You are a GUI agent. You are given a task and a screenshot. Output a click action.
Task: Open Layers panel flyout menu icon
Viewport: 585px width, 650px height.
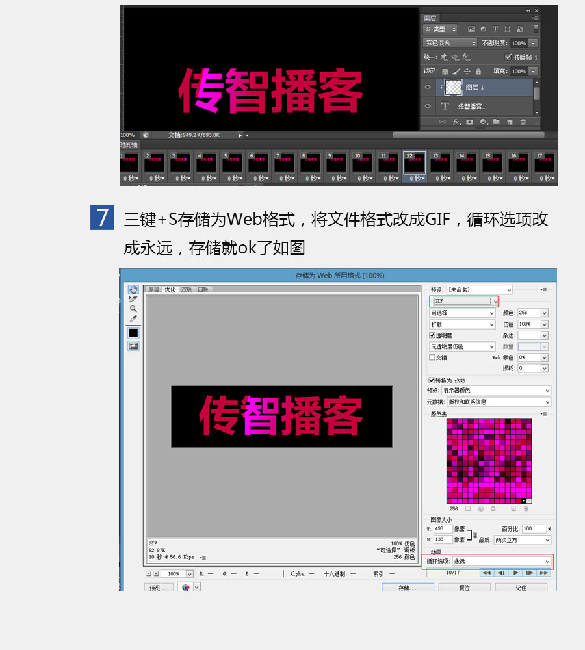pyautogui.click(x=535, y=18)
